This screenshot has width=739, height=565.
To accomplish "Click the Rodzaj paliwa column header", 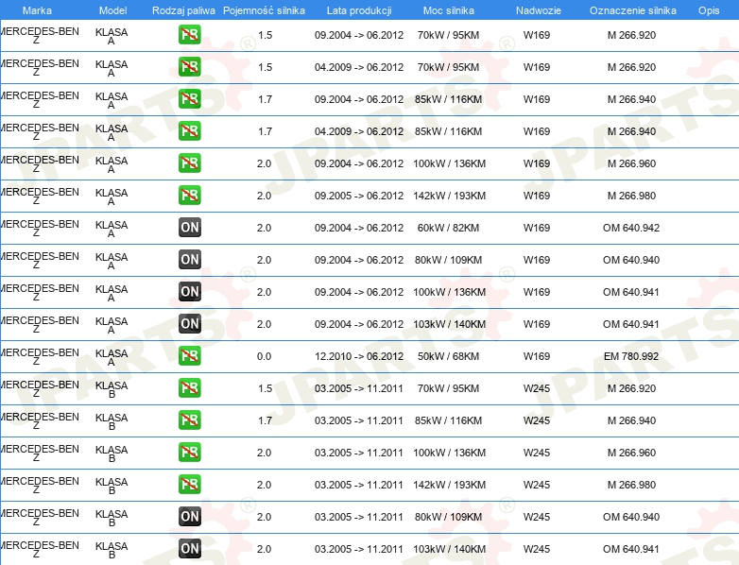I will point(183,10).
